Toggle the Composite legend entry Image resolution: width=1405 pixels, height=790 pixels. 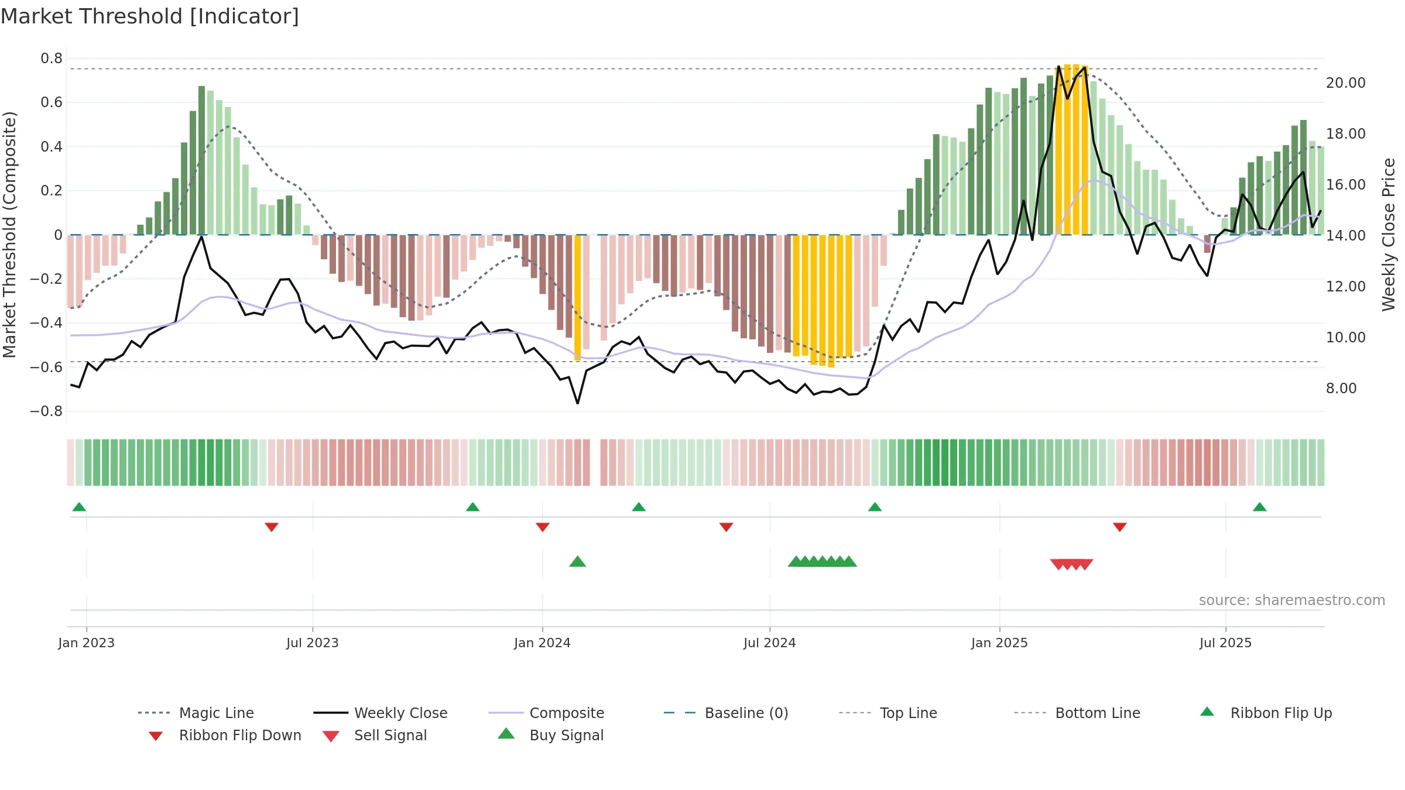[x=546, y=713]
